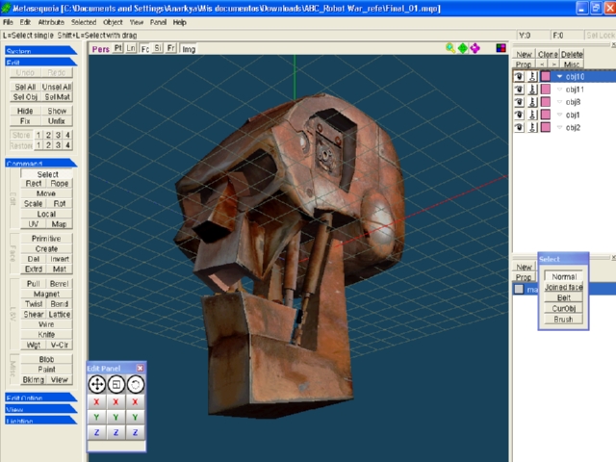
Task: Collapse obj10 with its triangle arrow
Action: click(560, 77)
